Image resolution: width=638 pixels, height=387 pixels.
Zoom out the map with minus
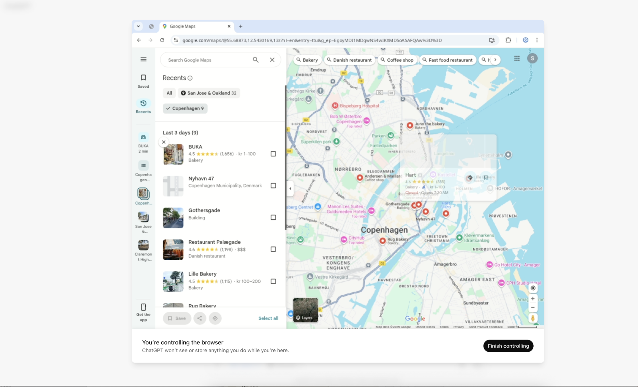tap(533, 307)
